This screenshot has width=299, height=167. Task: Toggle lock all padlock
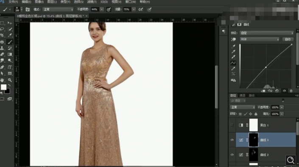(x=256, y=114)
